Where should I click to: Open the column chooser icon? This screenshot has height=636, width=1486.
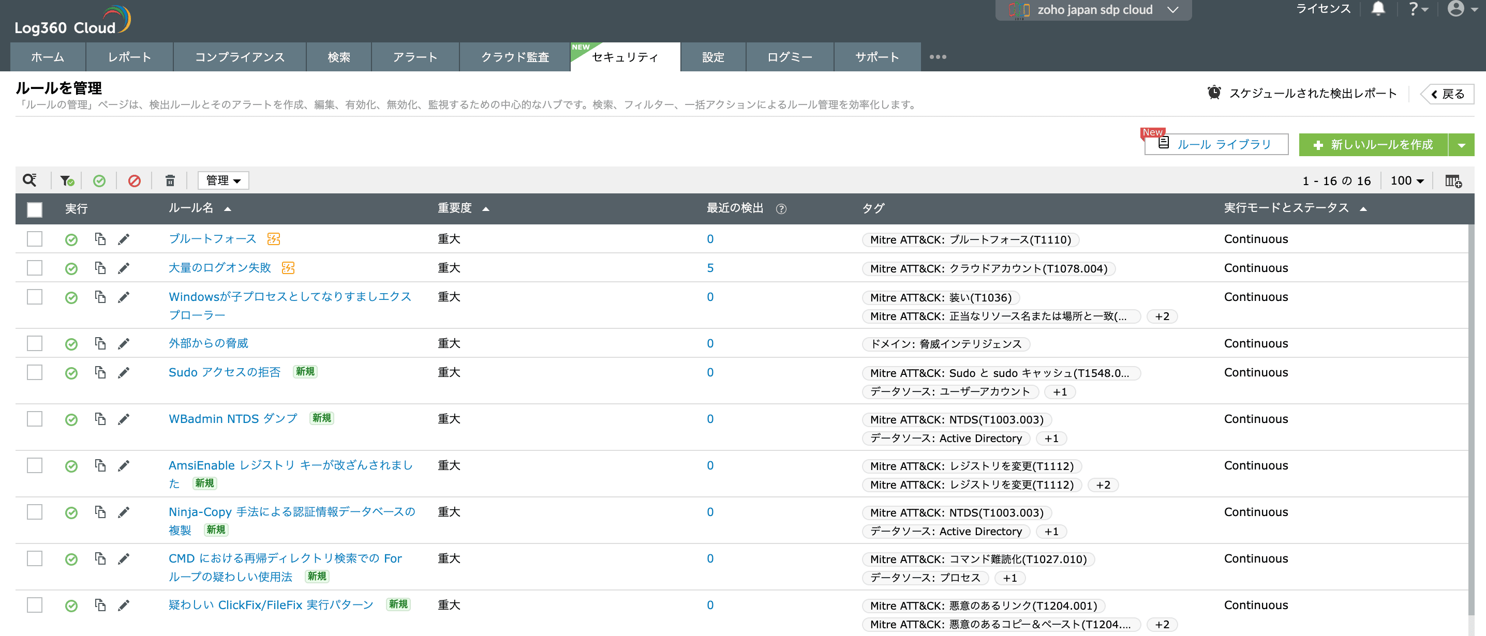click(x=1453, y=181)
